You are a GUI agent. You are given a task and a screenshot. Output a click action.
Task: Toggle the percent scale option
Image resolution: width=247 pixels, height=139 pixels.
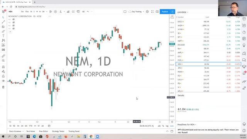[163, 126]
